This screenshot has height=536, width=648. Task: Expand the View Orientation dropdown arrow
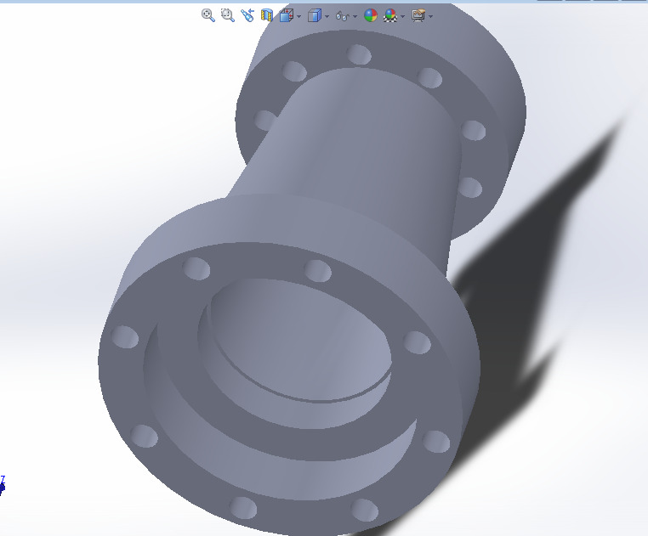point(298,16)
